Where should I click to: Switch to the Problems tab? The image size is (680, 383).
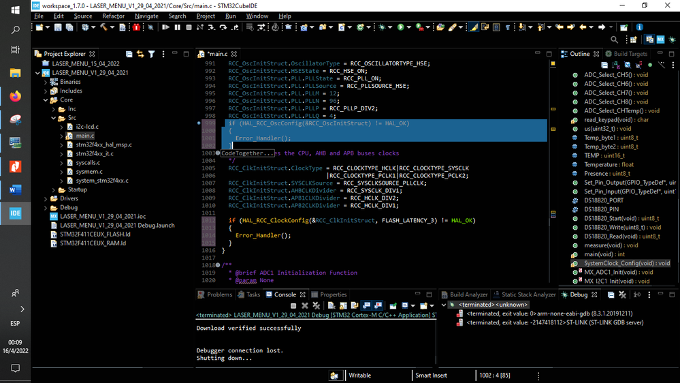click(x=215, y=294)
